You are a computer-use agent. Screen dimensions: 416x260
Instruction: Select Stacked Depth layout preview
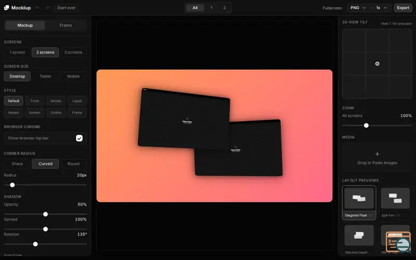(x=359, y=240)
